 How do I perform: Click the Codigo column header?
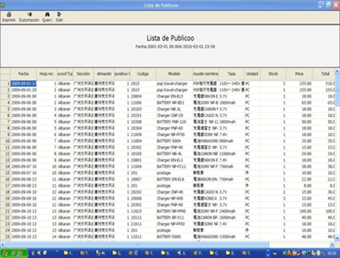(143, 74)
